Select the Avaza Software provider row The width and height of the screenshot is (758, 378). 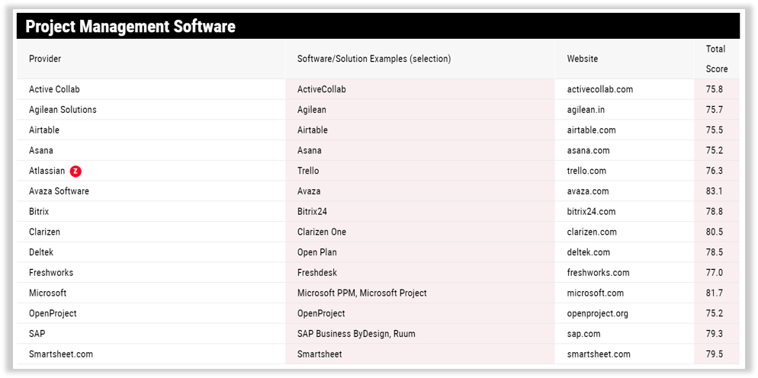tap(59, 191)
